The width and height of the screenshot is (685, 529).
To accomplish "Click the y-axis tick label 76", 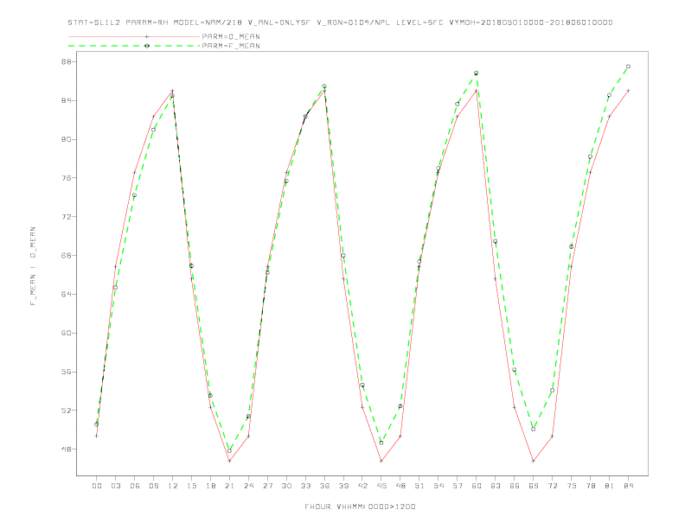I will (67, 178).
